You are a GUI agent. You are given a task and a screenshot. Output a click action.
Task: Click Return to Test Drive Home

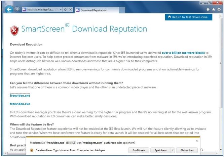pyautogui.click(x=189, y=17)
